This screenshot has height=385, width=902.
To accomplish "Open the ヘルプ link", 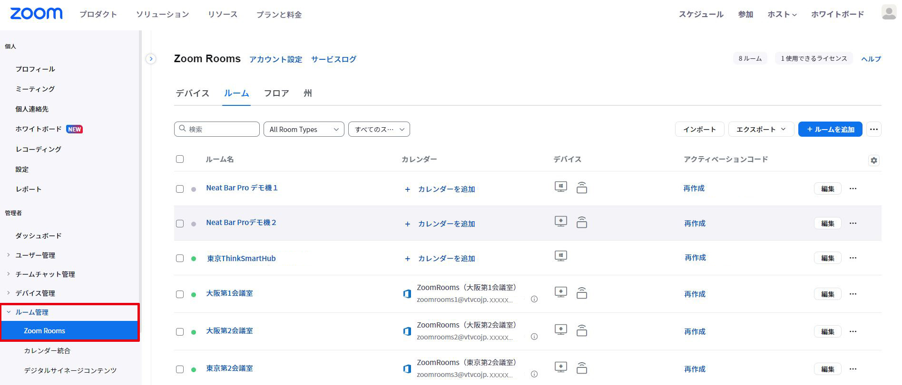I will coord(871,59).
